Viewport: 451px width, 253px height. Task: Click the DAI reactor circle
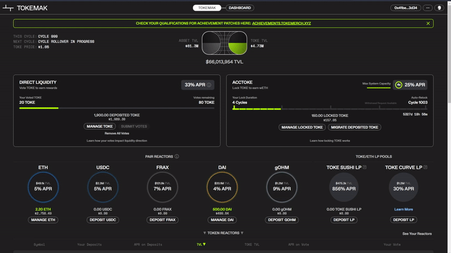click(x=222, y=187)
